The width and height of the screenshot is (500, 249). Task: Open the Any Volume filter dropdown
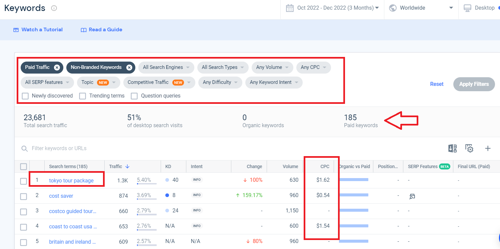pyautogui.click(x=272, y=68)
